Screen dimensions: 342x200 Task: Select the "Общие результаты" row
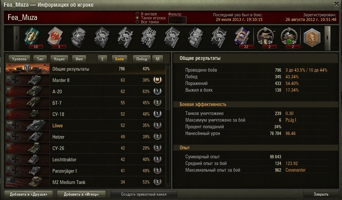coord(85,69)
